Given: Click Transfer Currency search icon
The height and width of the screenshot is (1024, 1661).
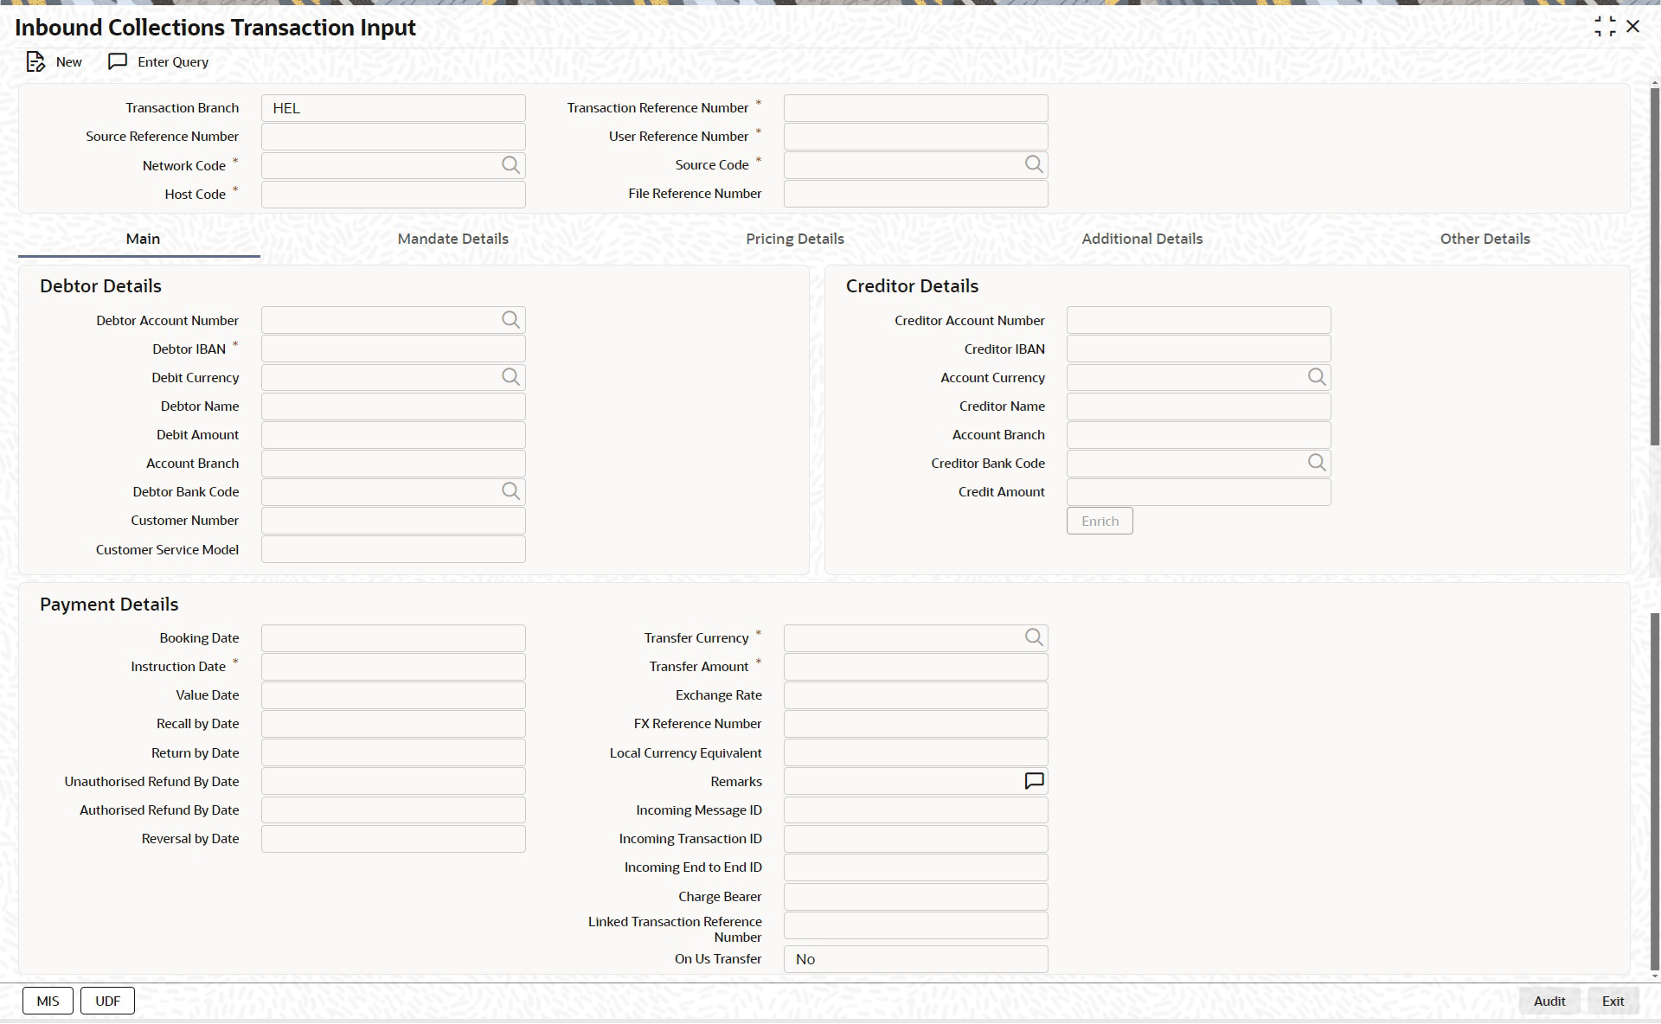Looking at the screenshot, I should pos(1033,637).
